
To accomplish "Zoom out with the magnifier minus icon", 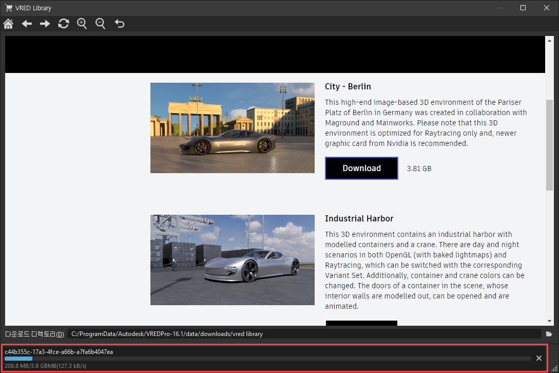I will click(101, 24).
